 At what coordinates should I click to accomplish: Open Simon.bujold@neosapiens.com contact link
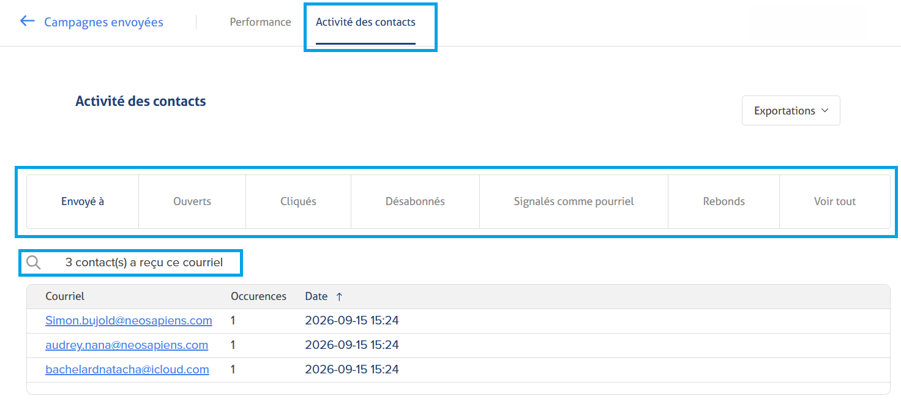(129, 320)
